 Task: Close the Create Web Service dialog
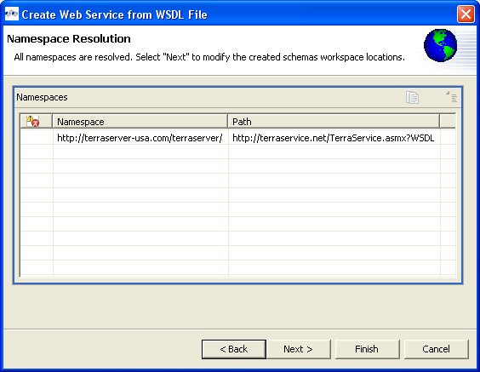point(466,14)
